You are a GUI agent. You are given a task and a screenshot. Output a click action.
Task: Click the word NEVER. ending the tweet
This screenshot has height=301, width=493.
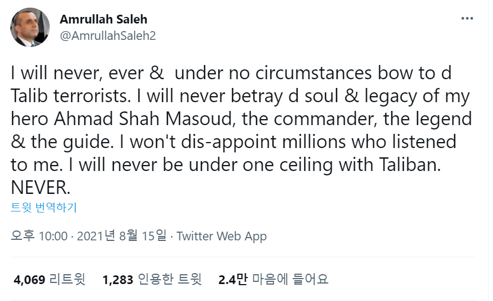coord(40,187)
